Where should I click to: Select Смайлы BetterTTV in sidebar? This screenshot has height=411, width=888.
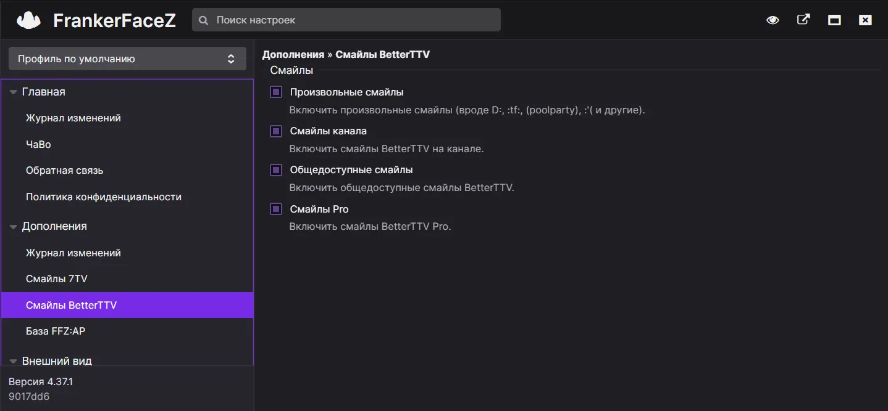127,305
